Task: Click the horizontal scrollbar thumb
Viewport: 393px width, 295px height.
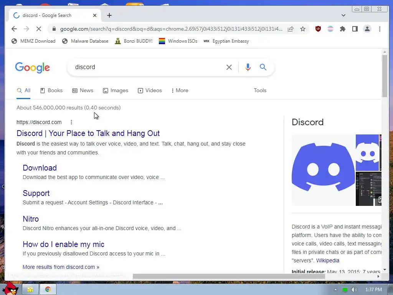Action: click(229, 277)
